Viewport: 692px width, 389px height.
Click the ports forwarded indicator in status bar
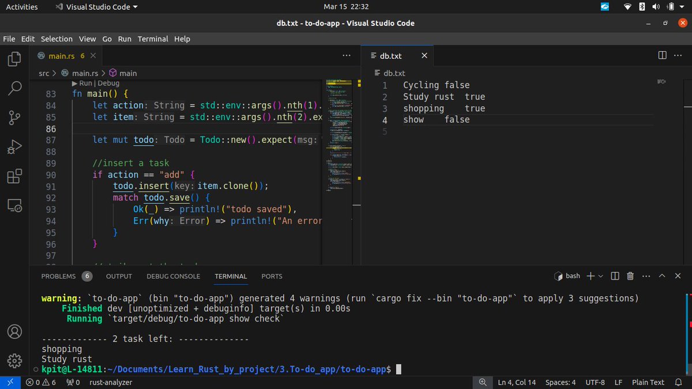click(x=73, y=382)
